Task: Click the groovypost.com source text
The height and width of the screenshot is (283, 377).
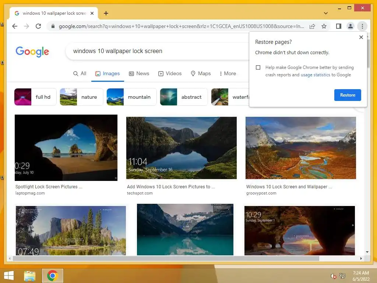Action: click(x=261, y=193)
